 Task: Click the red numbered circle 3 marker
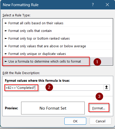pos(99,96)
